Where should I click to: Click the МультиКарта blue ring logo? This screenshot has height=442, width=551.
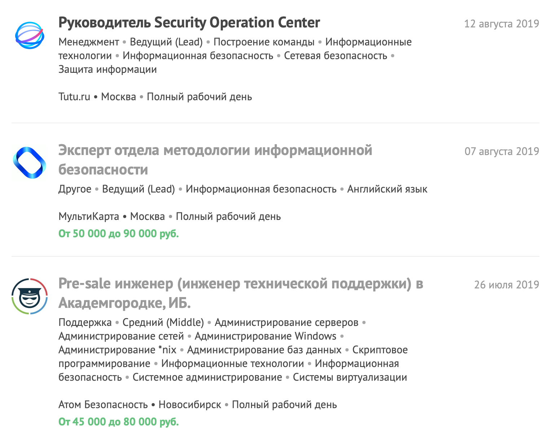(30, 163)
